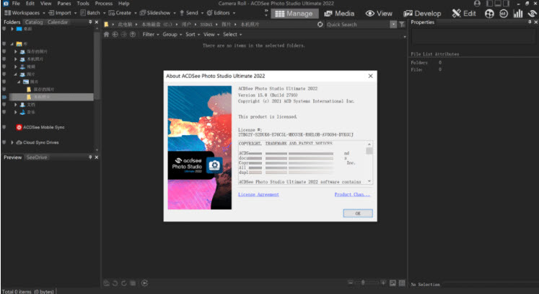The height and width of the screenshot is (294, 539).
Task: Expand the Cloud Sync Drives tree node
Action: click(13, 142)
